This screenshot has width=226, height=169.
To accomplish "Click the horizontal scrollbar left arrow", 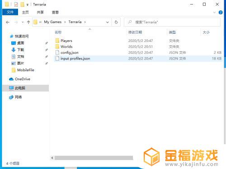I will click(x=52, y=158).
